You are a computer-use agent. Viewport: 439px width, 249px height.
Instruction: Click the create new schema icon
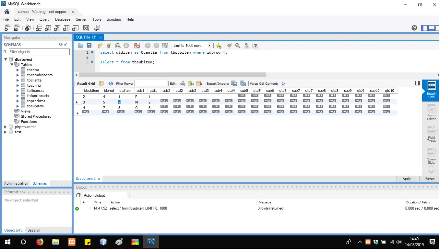coord(39,28)
